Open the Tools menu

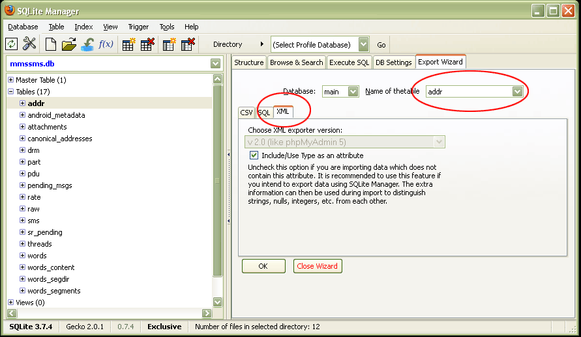click(x=167, y=27)
